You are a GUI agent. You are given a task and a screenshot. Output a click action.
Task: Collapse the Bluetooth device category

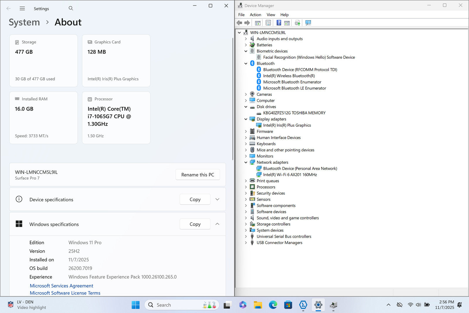[x=246, y=63]
